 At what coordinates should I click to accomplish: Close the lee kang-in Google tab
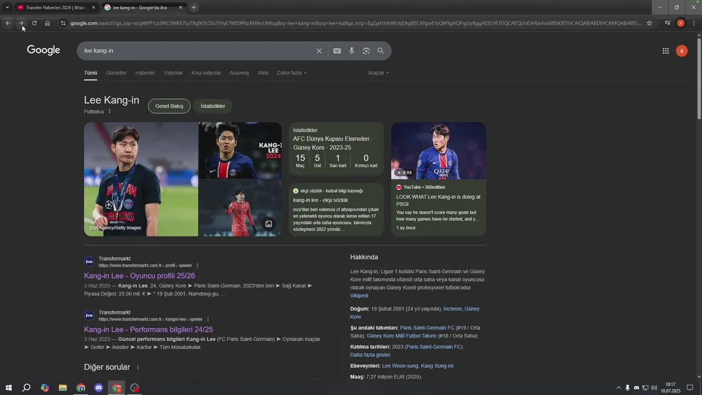pos(180,7)
